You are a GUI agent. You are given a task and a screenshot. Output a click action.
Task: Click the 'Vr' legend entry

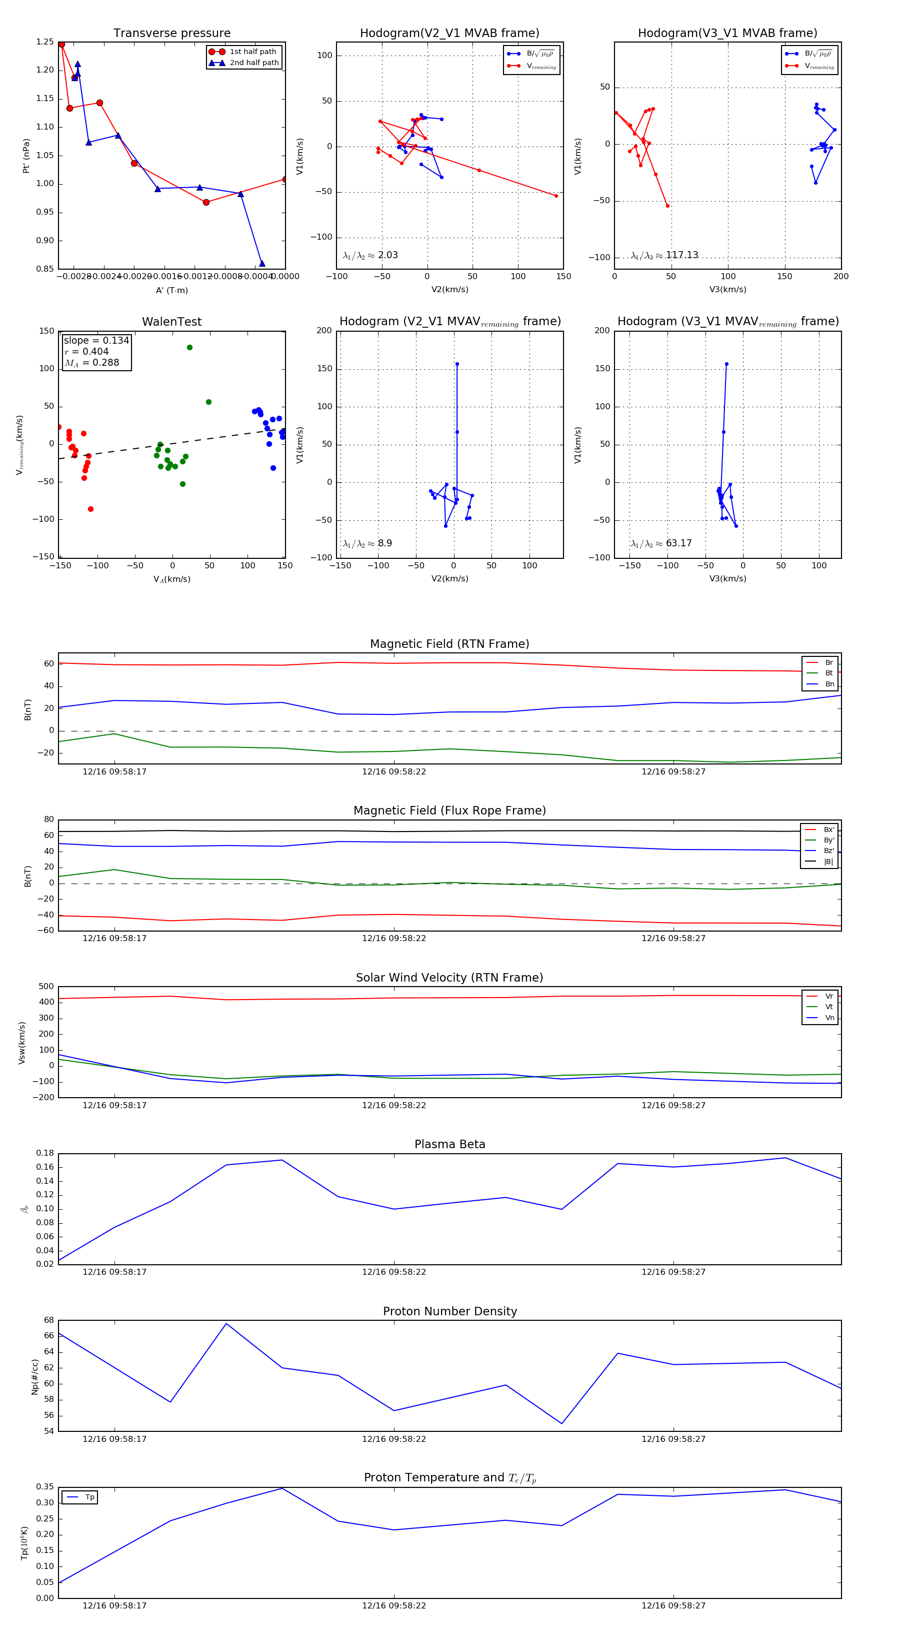(x=820, y=996)
